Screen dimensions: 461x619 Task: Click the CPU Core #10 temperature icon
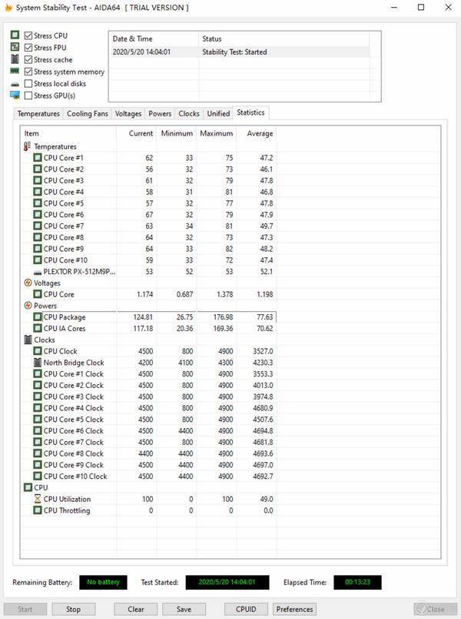[x=38, y=259]
